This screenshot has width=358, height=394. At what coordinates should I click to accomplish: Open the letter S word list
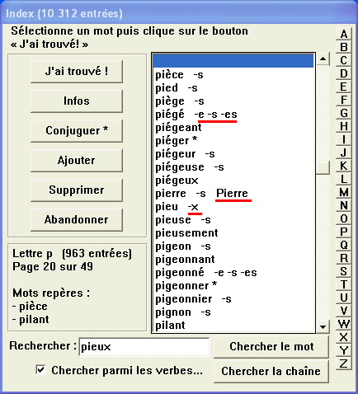[x=343, y=271]
